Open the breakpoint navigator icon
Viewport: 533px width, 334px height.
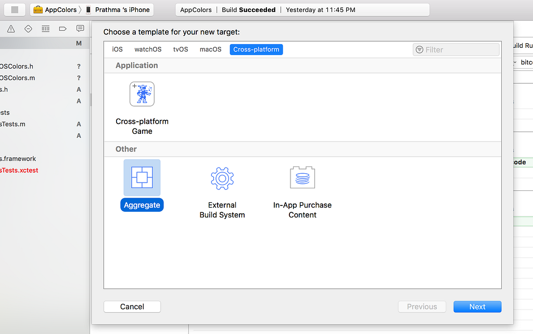tap(62, 29)
